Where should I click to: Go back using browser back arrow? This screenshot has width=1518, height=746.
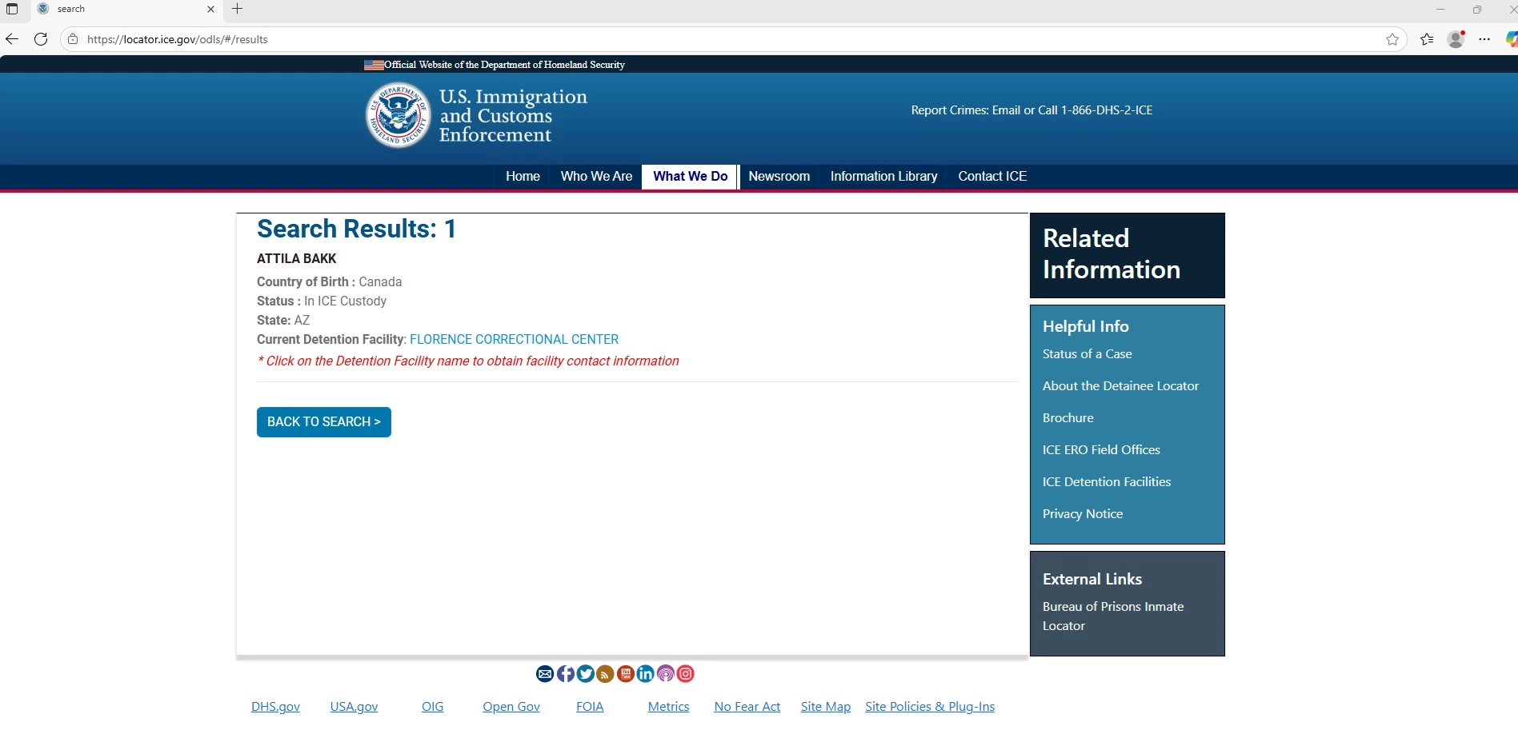(12, 39)
